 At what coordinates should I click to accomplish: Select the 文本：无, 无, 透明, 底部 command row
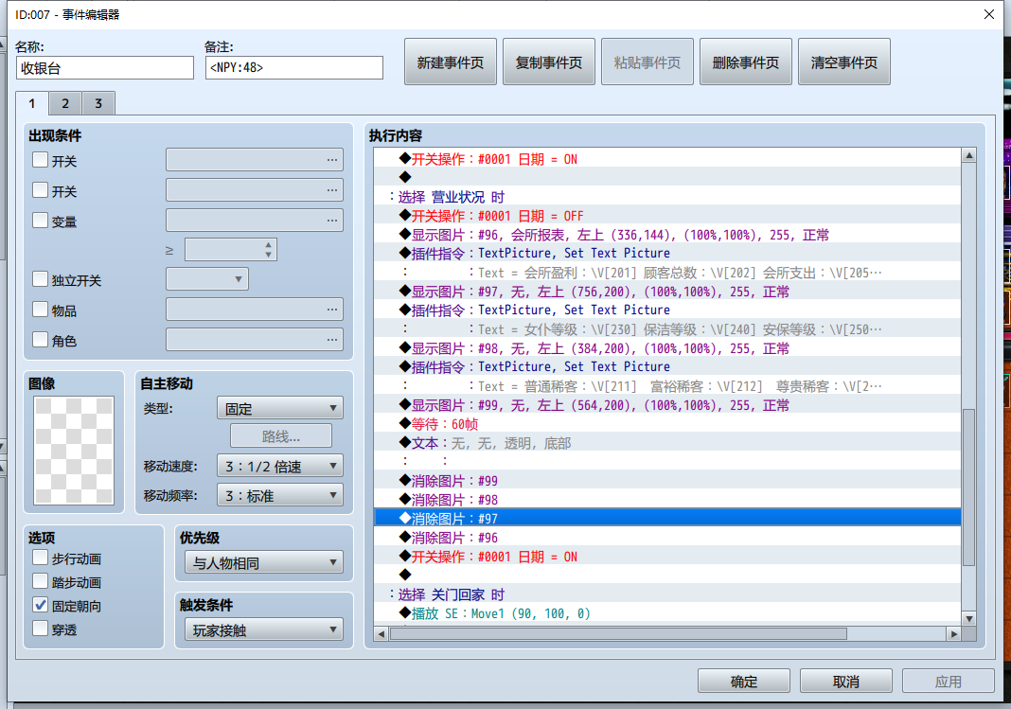pyautogui.click(x=667, y=443)
